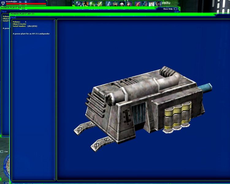The height and width of the screenshot is (184, 230).
Task: Use the third toolbar slot with the green figure
Action: point(93,4)
